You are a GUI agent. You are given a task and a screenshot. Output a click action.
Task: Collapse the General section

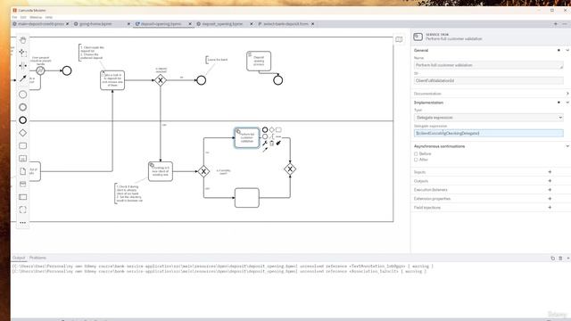tap(567, 50)
